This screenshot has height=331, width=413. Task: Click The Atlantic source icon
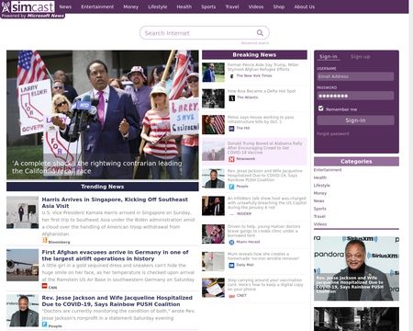tap(232, 98)
